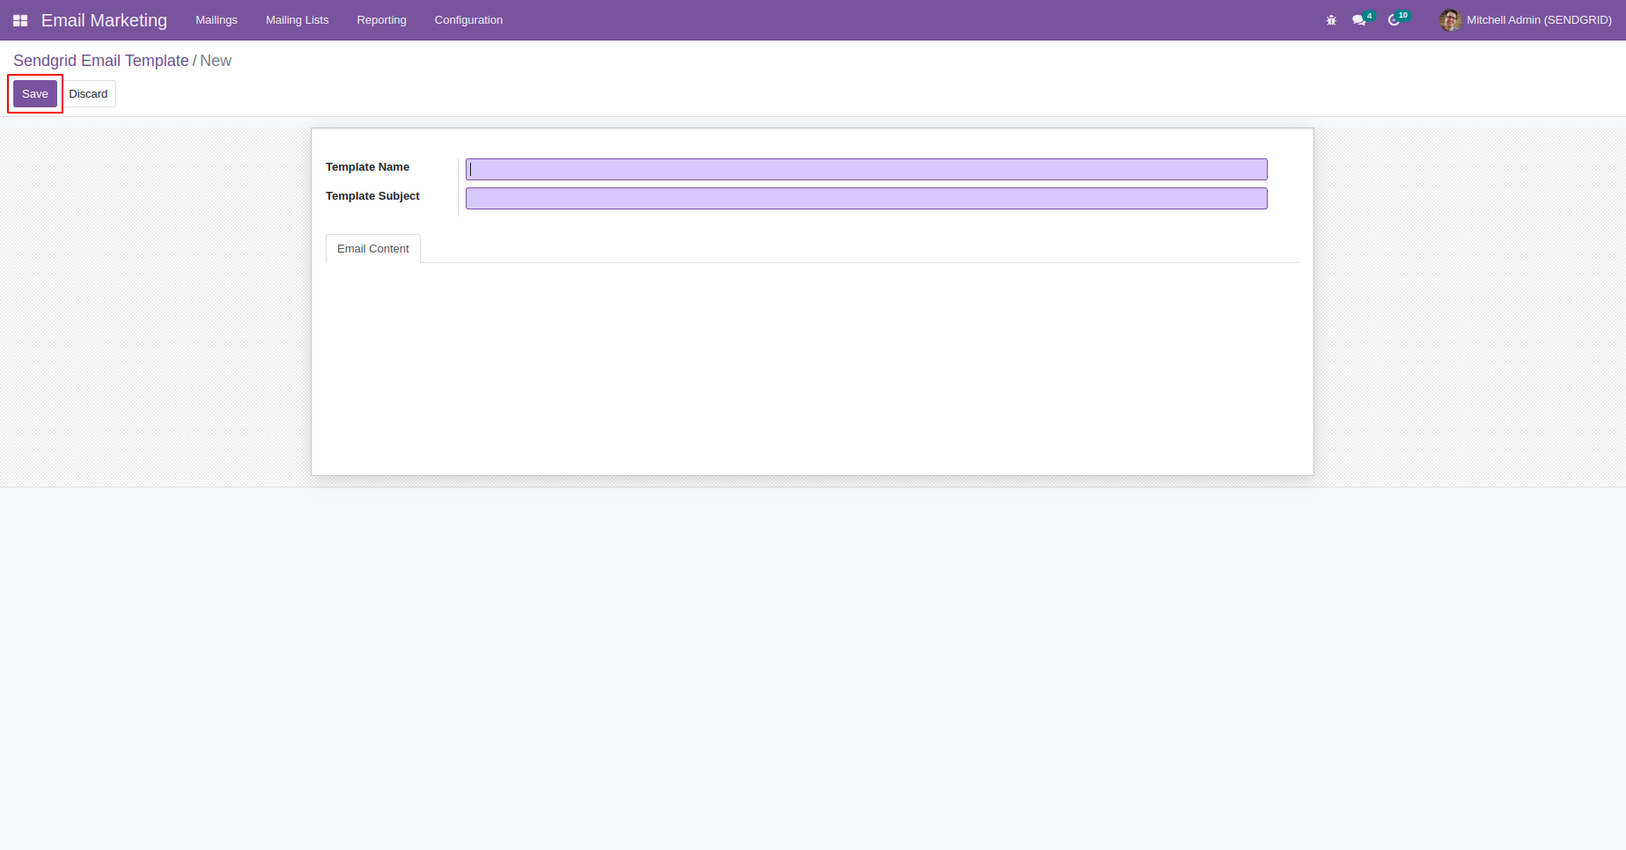Go back to Sendgrid Email Template breadcrumb
The height and width of the screenshot is (850, 1626).
pos(101,61)
